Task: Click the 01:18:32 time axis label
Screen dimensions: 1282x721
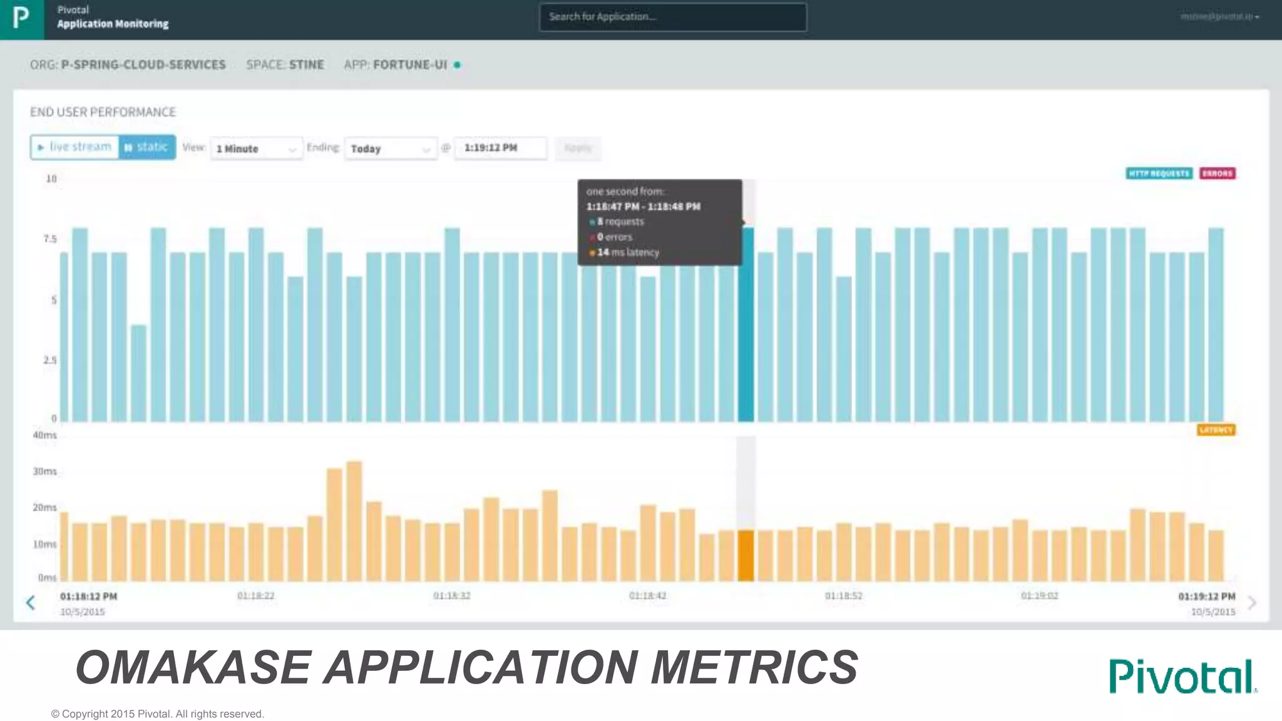Action: [451, 596]
